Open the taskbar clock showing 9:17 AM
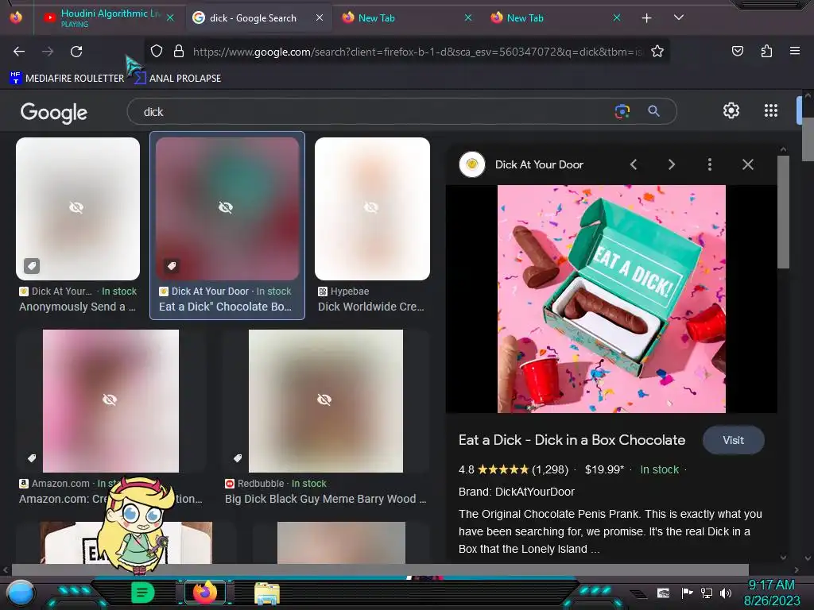The image size is (814, 610). 771,593
